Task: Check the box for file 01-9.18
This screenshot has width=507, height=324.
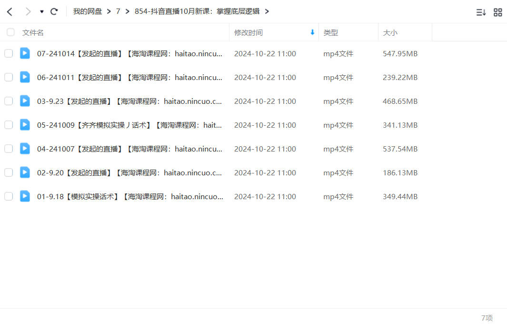Action: point(9,196)
